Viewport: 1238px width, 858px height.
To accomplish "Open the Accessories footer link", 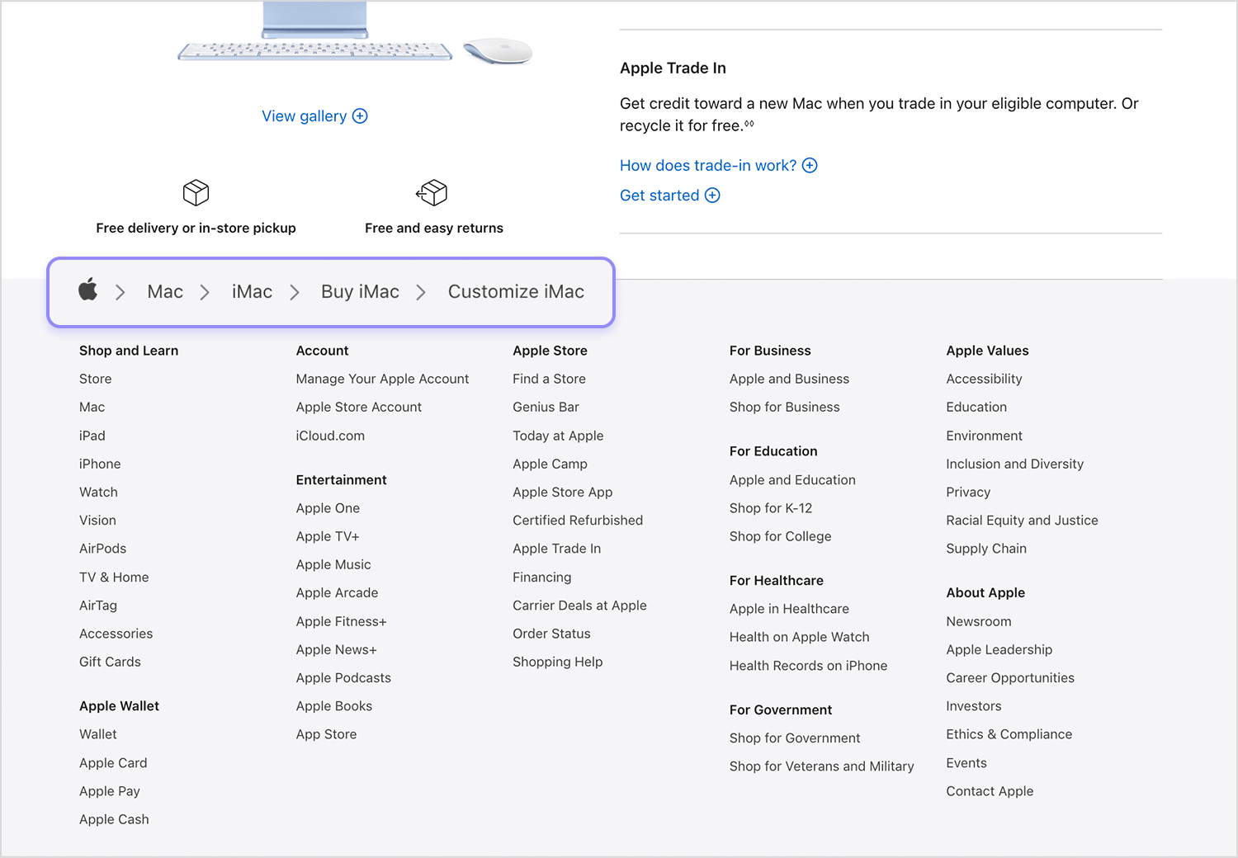I will click(116, 634).
